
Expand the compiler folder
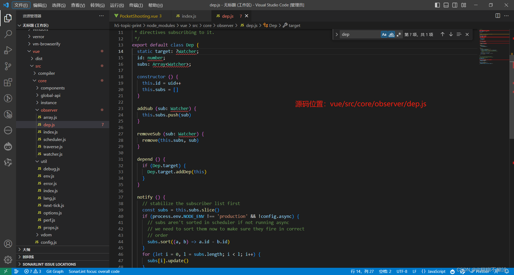(x=35, y=73)
